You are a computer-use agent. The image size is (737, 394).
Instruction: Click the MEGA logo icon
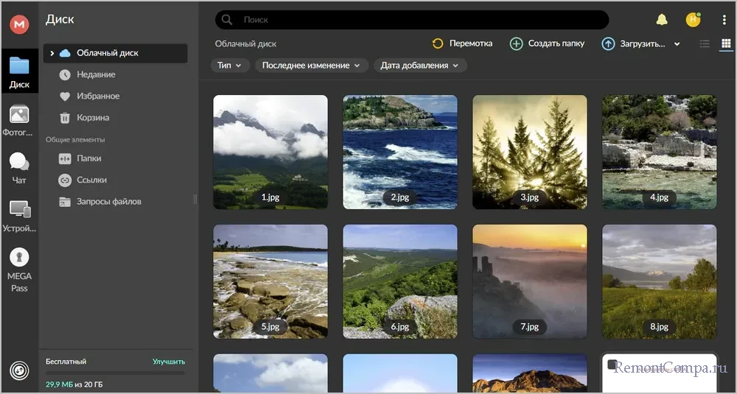pos(19,24)
